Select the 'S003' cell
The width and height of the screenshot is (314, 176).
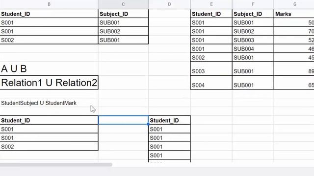coord(211,68)
